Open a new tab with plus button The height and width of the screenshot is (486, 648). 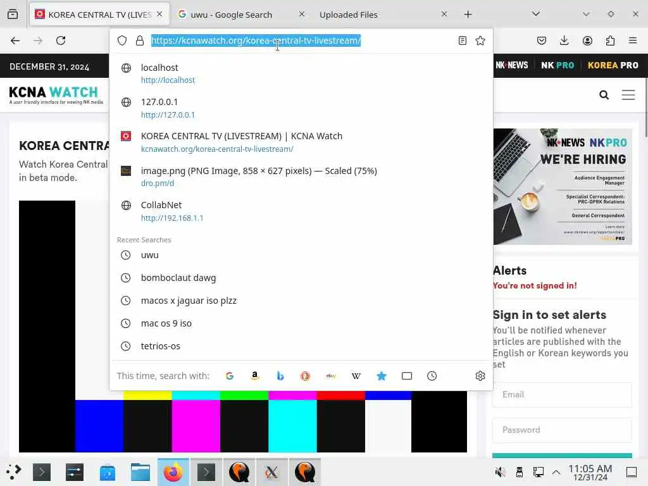[x=468, y=15]
